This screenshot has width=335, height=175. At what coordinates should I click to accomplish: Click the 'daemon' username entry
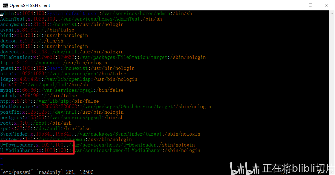[x=8, y=41]
